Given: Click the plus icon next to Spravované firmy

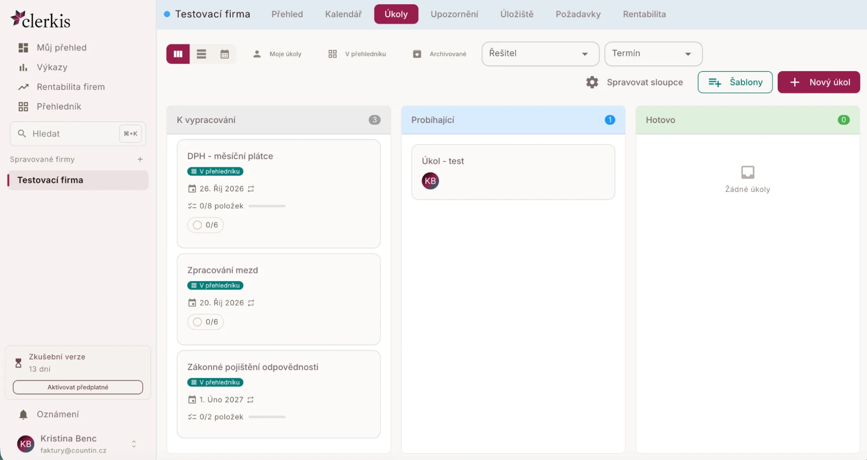Looking at the screenshot, I should [x=140, y=159].
